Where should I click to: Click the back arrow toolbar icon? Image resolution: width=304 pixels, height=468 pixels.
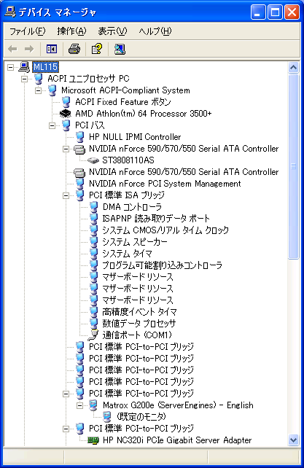point(12,49)
